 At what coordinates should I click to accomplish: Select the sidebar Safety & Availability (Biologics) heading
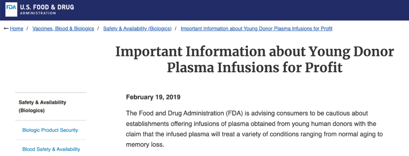click(x=42, y=106)
